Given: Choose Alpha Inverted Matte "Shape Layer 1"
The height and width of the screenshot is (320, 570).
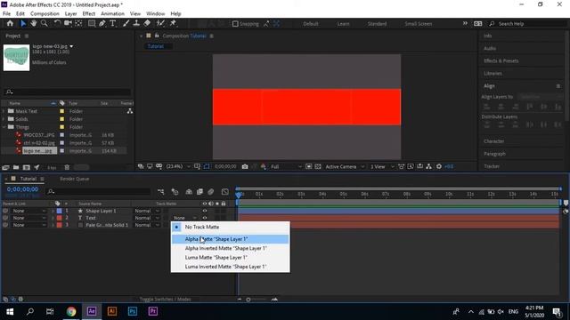Looking at the screenshot, I should pyautogui.click(x=231, y=248).
